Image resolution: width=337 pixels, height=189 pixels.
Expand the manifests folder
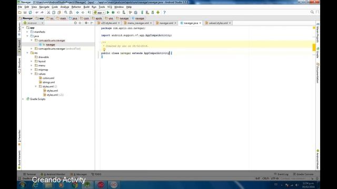click(x=27, y=32)
